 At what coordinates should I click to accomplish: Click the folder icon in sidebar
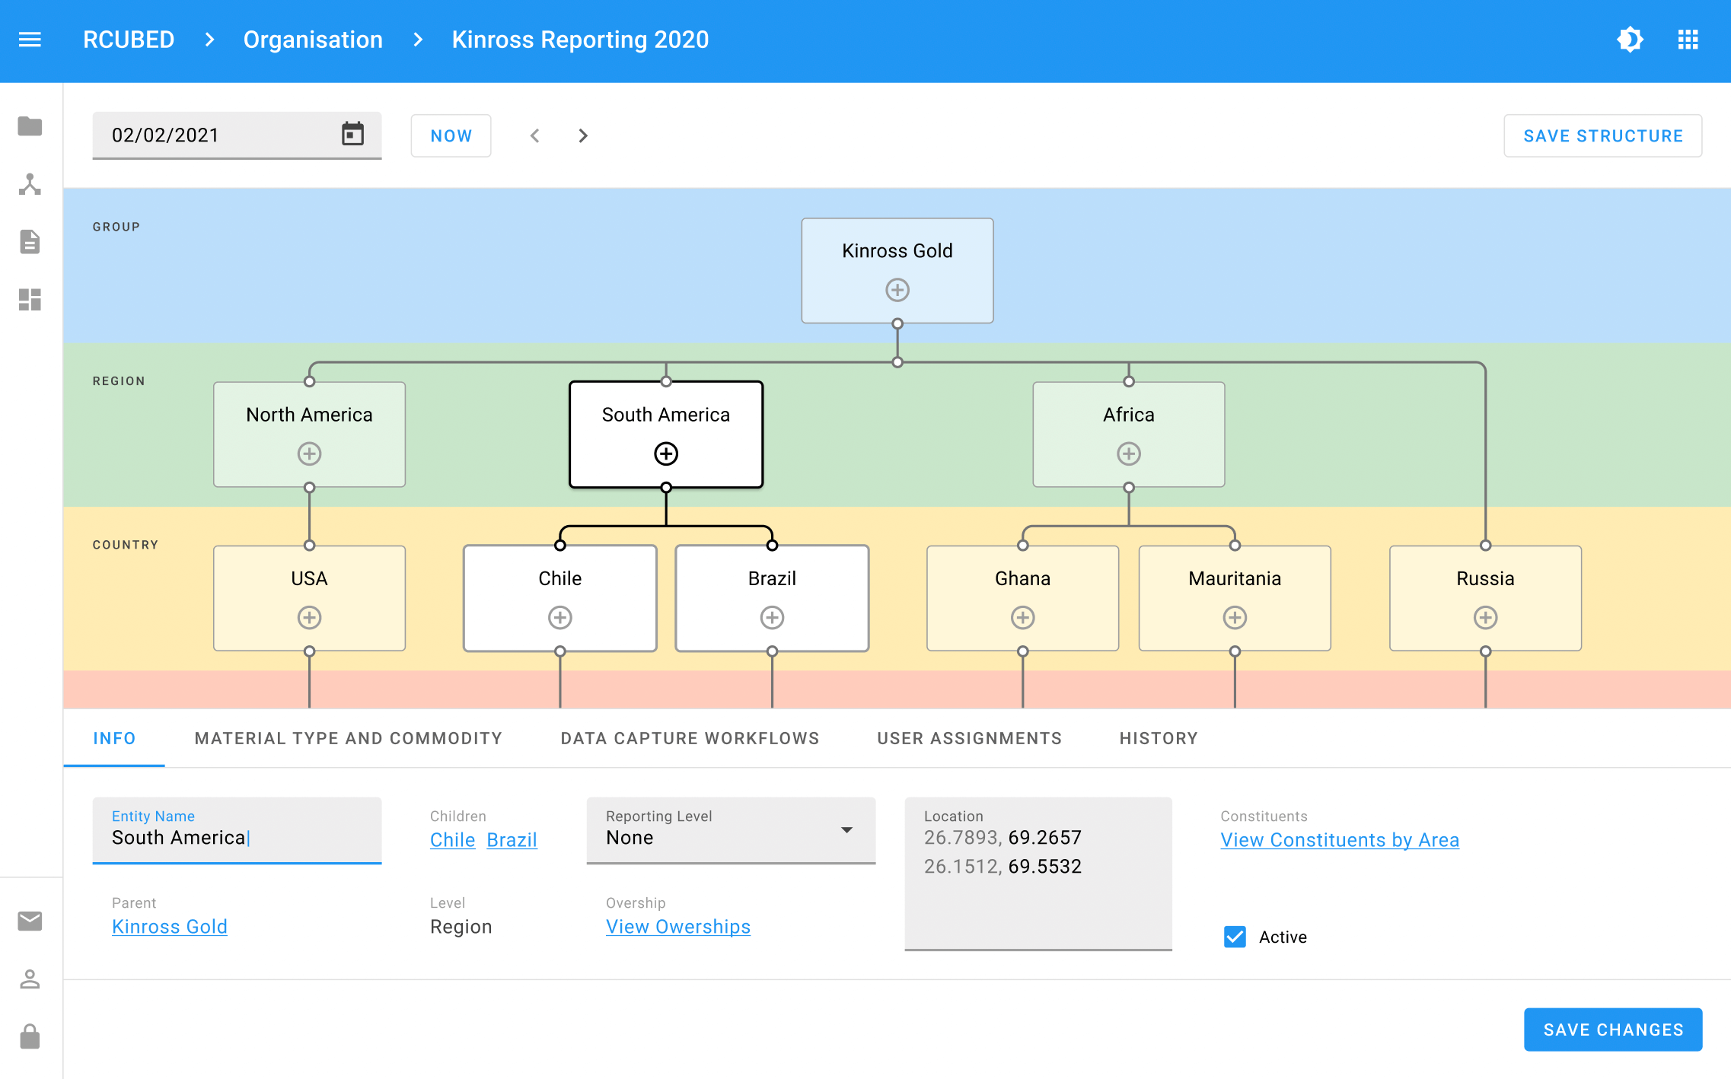click(30, 126)
